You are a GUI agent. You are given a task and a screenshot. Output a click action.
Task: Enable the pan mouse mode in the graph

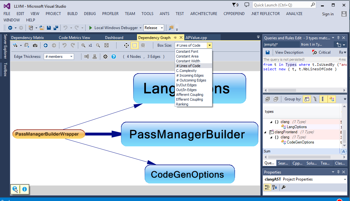pos(126,45)
